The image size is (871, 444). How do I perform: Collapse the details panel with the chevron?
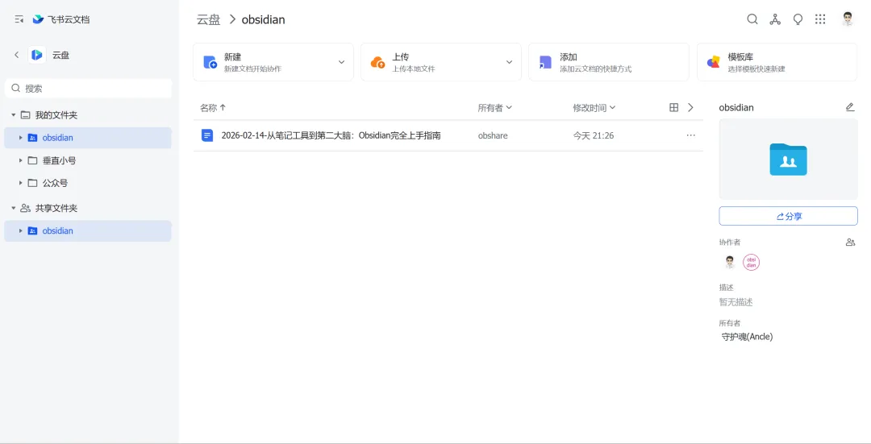[690, 108]
